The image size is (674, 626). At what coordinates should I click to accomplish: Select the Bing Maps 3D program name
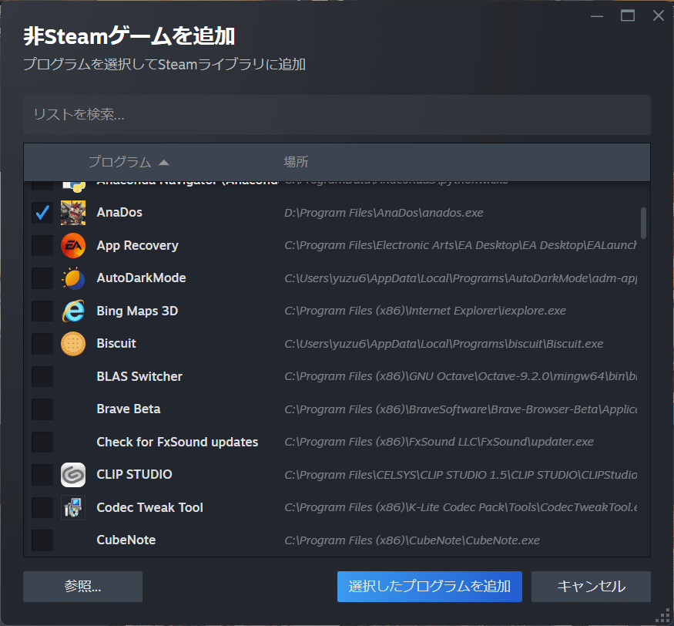tap(137, 311)
